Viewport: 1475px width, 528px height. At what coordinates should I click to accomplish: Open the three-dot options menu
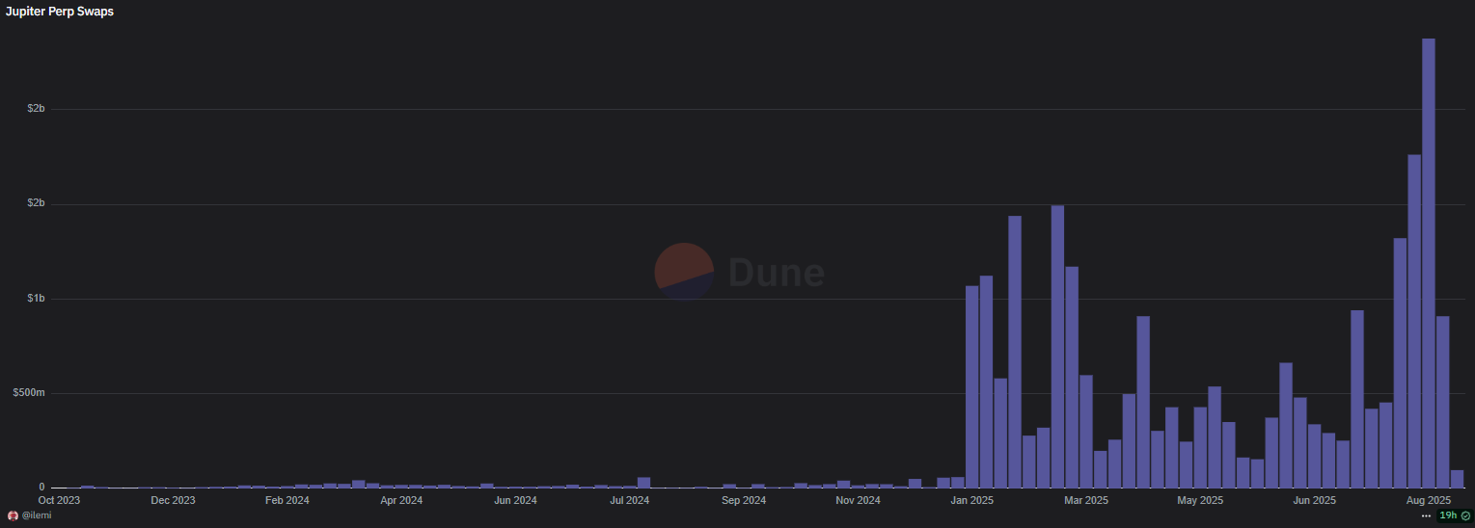coord(1427,516)
